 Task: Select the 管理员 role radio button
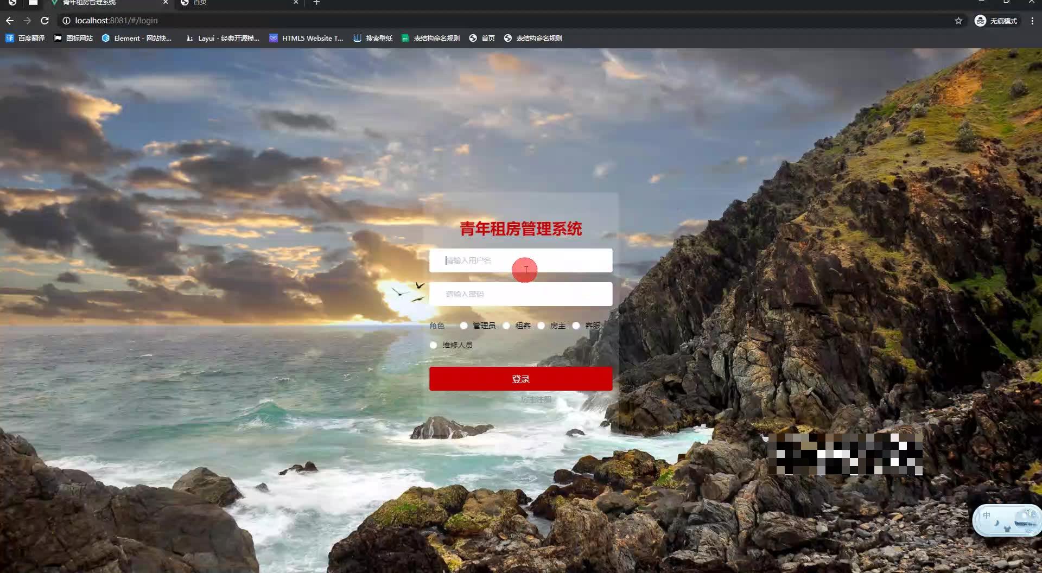click(x=463, y=326)
